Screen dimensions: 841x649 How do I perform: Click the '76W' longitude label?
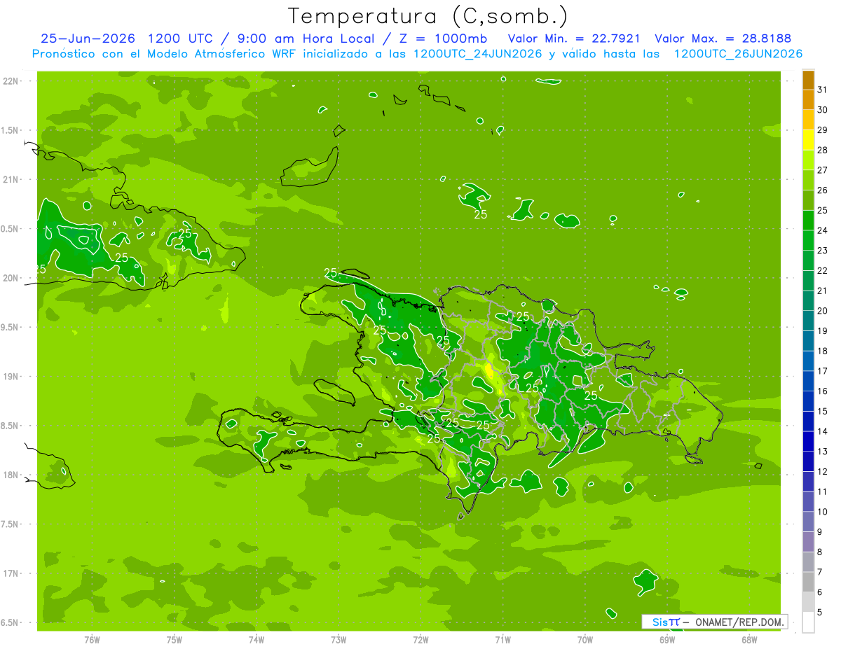pos(92,639)
